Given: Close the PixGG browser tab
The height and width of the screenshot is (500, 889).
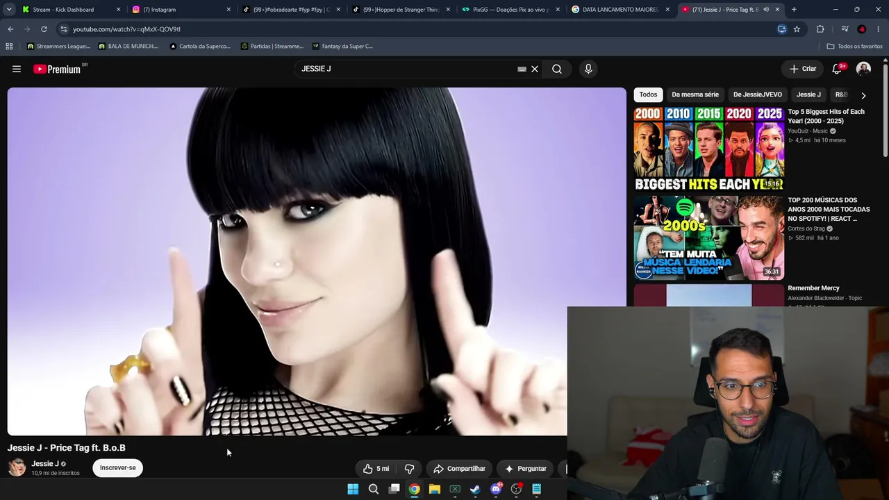Looking at the screenshot, I should click(558, 10).
